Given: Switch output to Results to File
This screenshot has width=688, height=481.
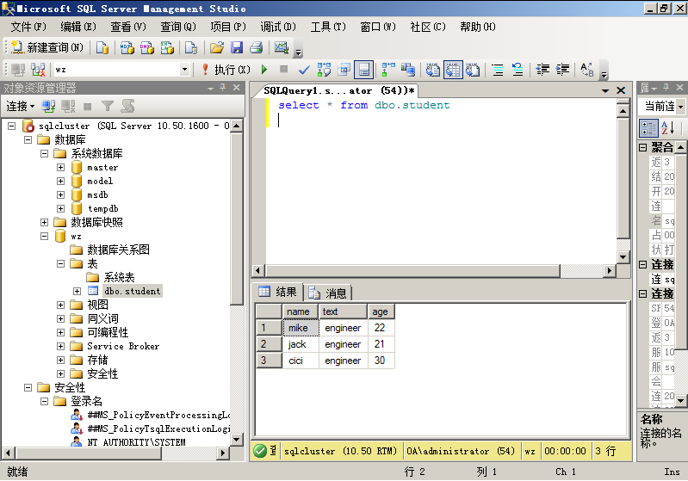Looking at the screenshot, I should coord(473,70).
